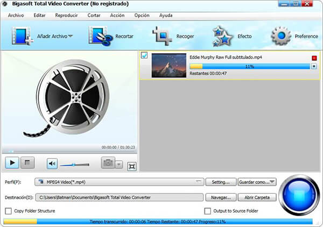Expand the snapshot options arrow

tap(120, 165)
